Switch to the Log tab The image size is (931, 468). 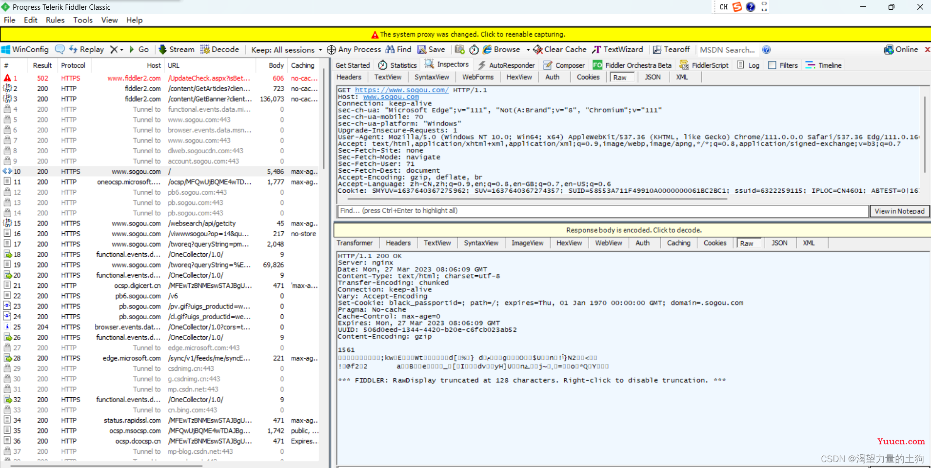(x=748, y=65)
